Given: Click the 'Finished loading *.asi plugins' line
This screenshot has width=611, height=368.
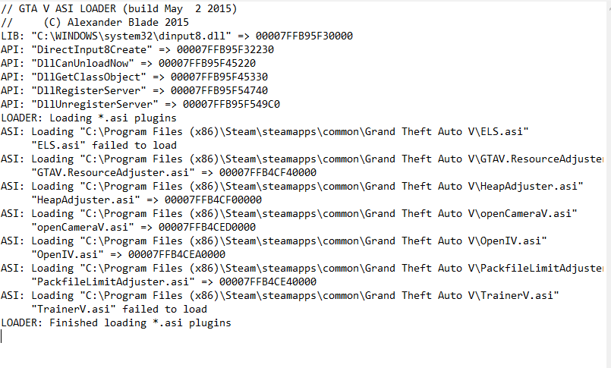Looking at the screenshot, I should point(116,322).
